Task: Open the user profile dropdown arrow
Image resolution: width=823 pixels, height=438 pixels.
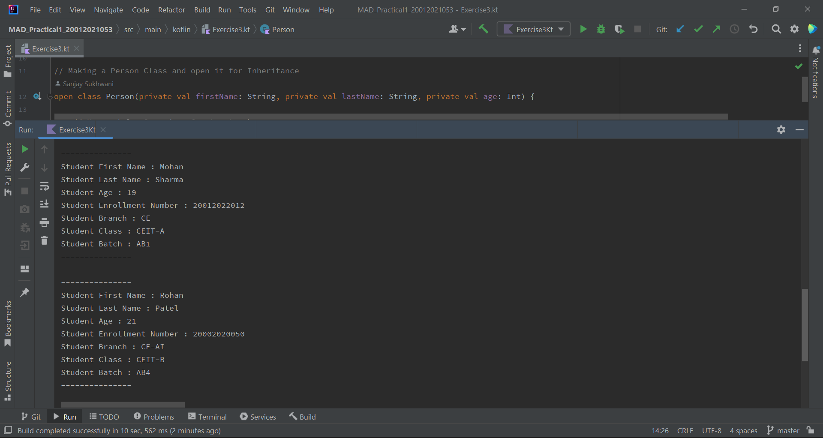Action: pyautogui.click(x=463, y=29)
